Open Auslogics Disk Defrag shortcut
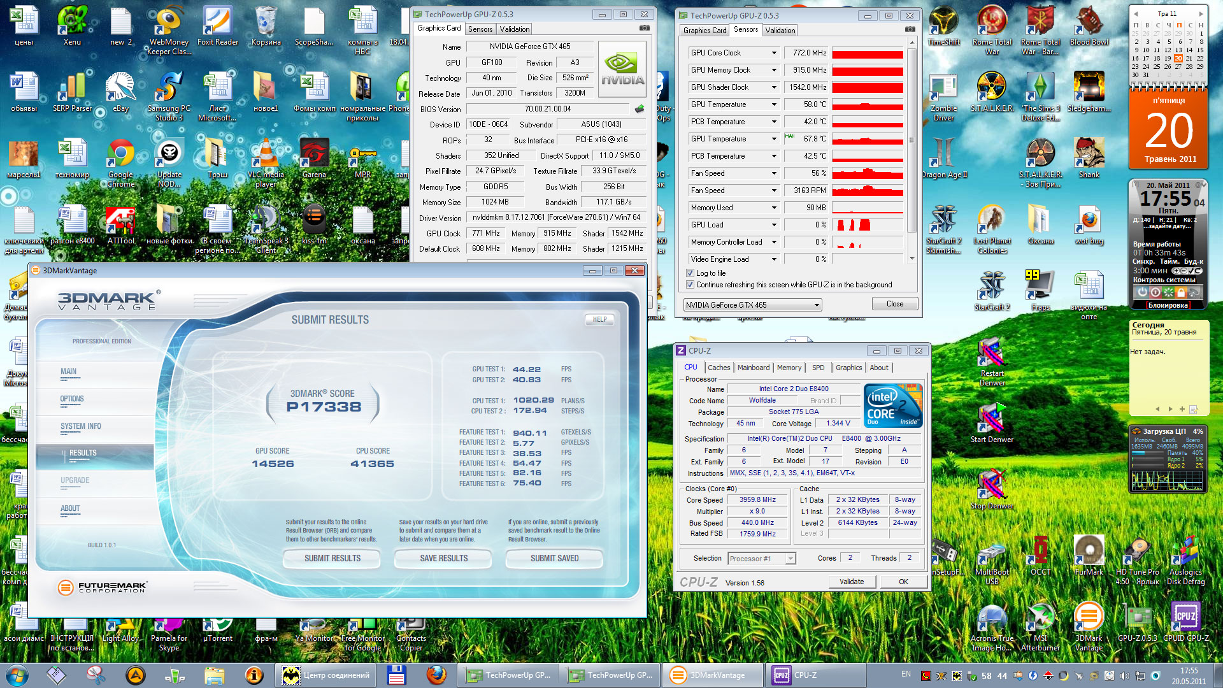The image size is (1223, 688). click(1186, 560)
